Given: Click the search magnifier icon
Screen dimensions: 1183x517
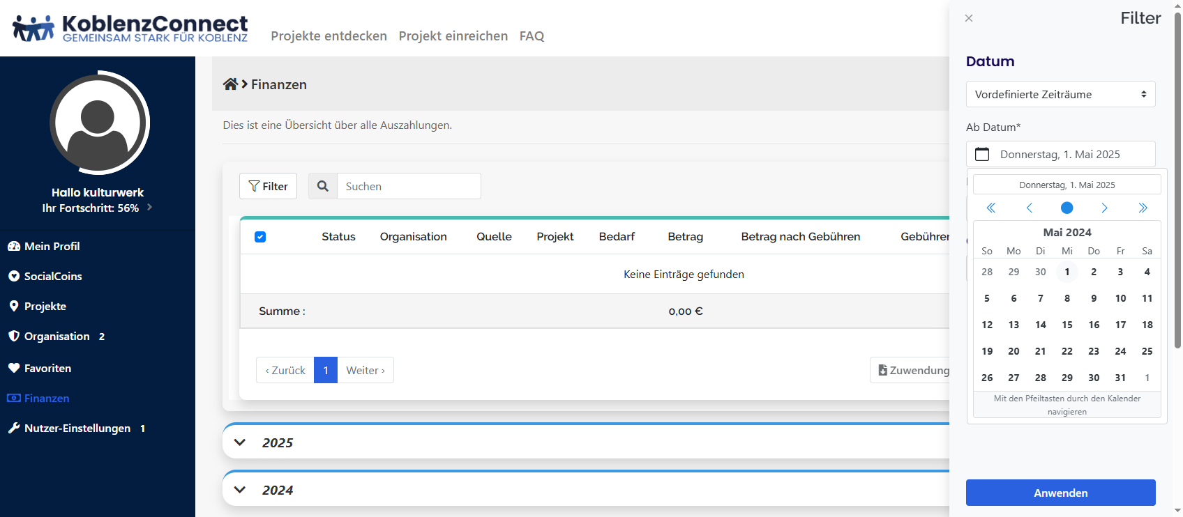Looking at the screenshot, I should click(x=323, y=186).
